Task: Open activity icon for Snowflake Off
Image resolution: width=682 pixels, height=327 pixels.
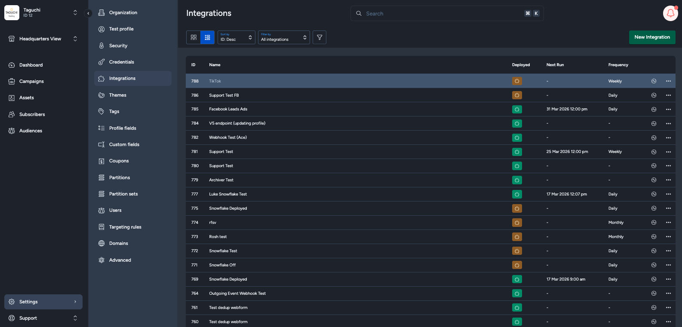Action: pyautogui.click(x=654, y=265)
